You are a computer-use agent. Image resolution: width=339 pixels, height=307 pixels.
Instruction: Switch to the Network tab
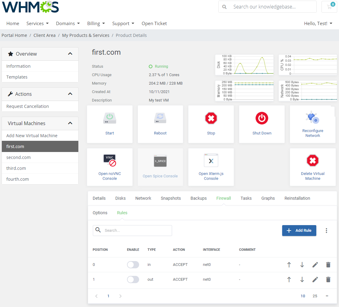143,198
